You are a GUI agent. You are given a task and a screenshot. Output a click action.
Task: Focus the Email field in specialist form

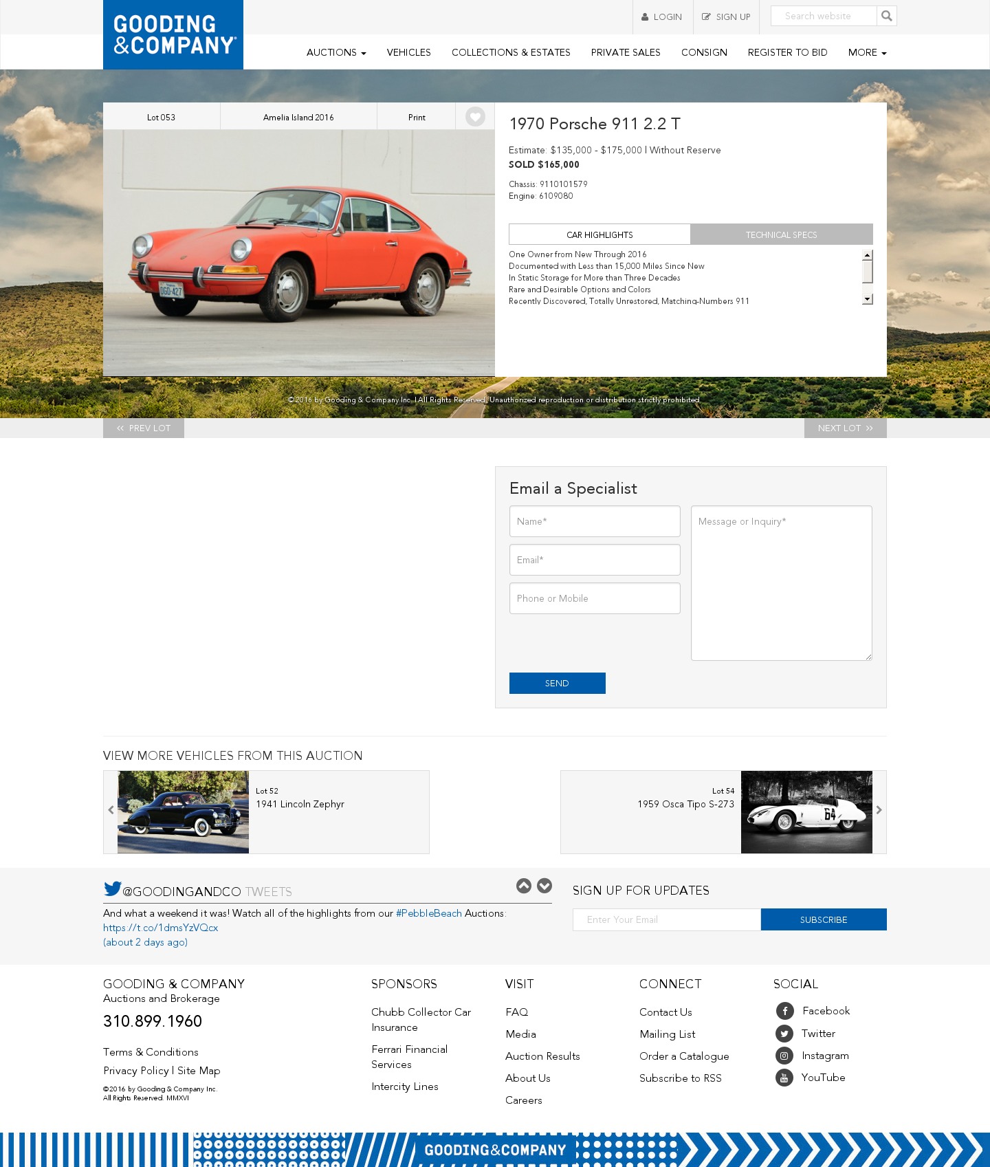pos(595,560)
